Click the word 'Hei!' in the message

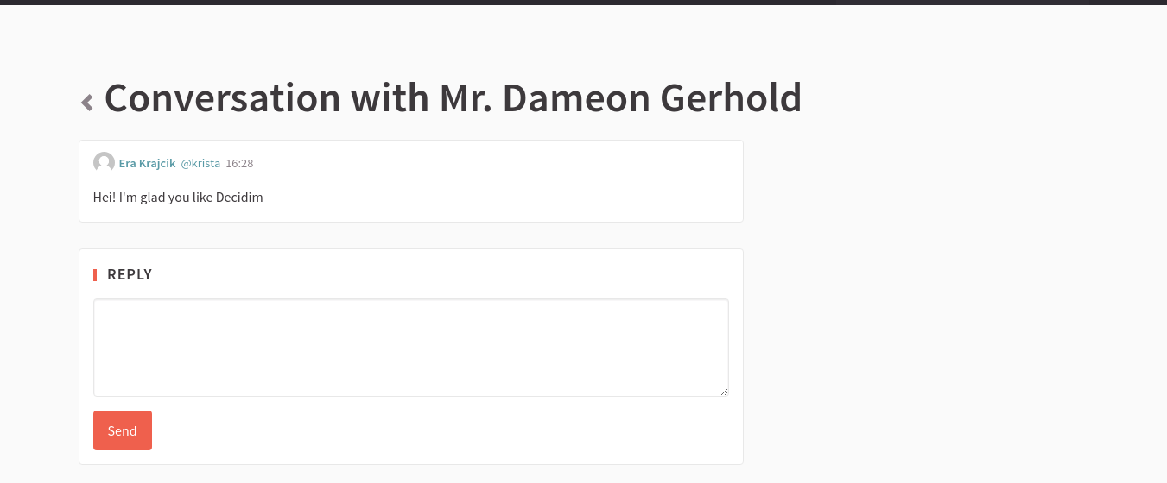click(x=104, y=198)
